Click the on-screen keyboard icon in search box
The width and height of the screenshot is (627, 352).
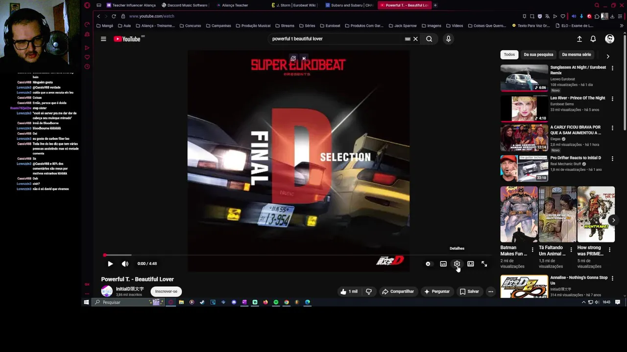point(408,39)
